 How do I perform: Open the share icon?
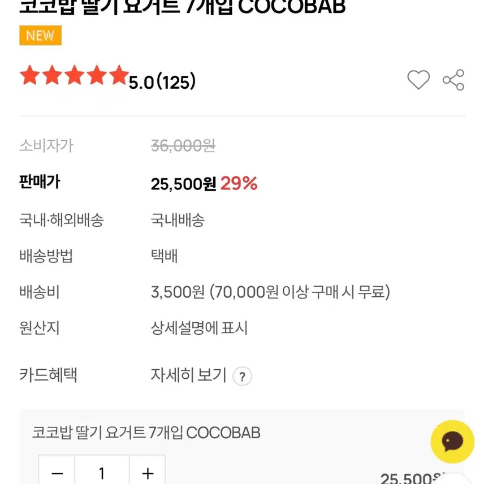[x=453, y=80]
